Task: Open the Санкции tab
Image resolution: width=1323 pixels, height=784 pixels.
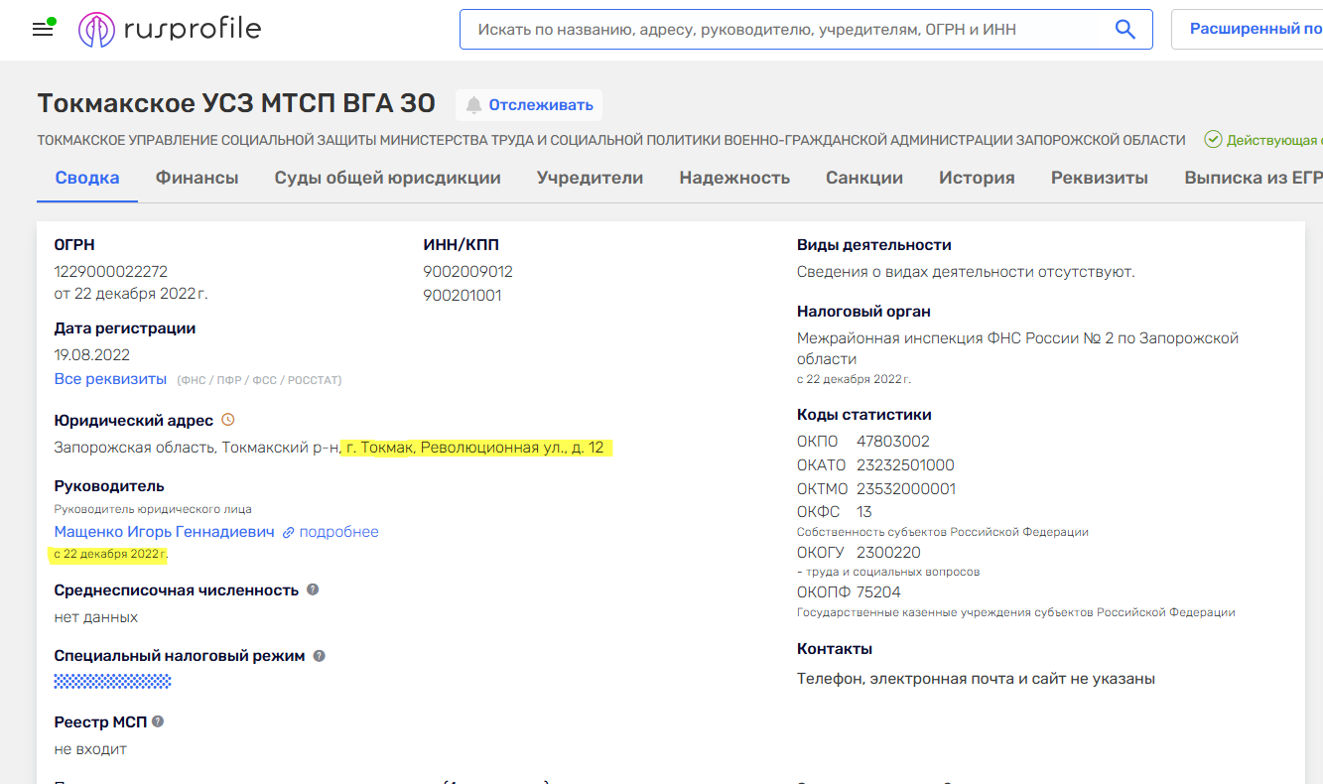Action: coord(863,178)
